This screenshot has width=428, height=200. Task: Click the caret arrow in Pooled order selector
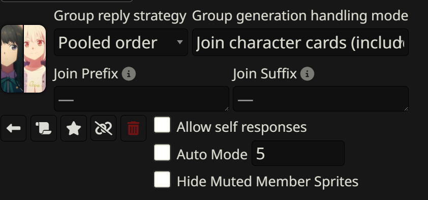tap(179, 42)
